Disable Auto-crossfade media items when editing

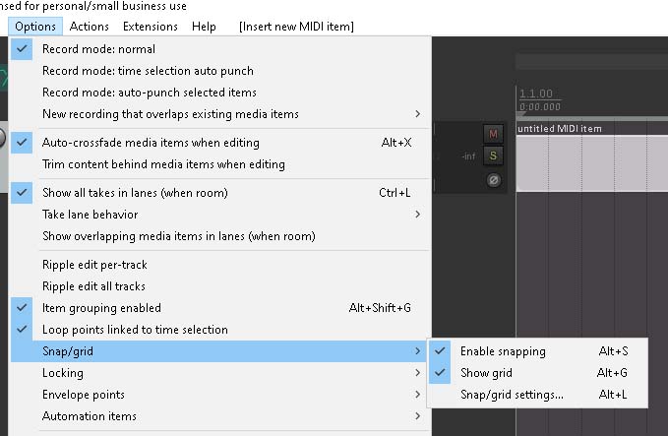(218, 143)
